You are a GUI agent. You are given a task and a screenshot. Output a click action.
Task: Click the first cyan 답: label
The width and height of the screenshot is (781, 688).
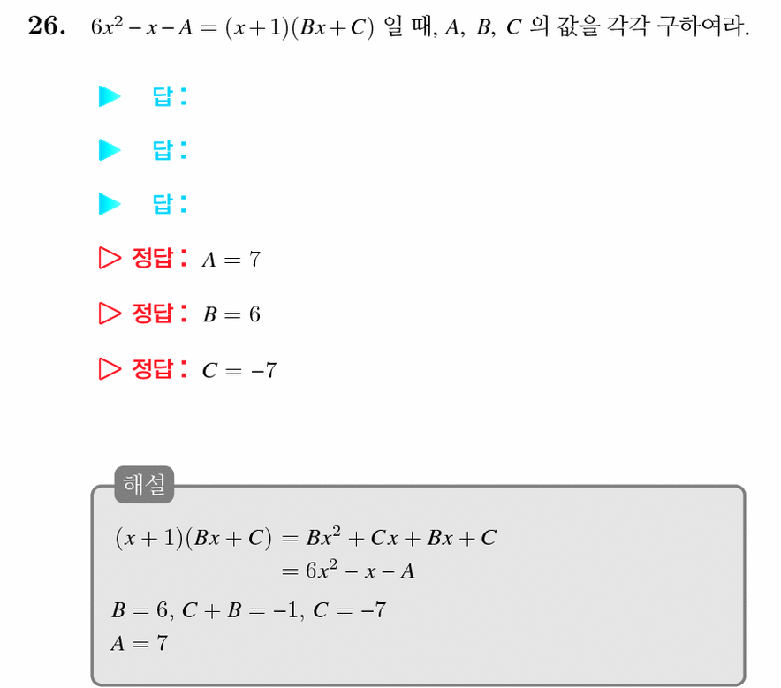[x=170, y=96]
